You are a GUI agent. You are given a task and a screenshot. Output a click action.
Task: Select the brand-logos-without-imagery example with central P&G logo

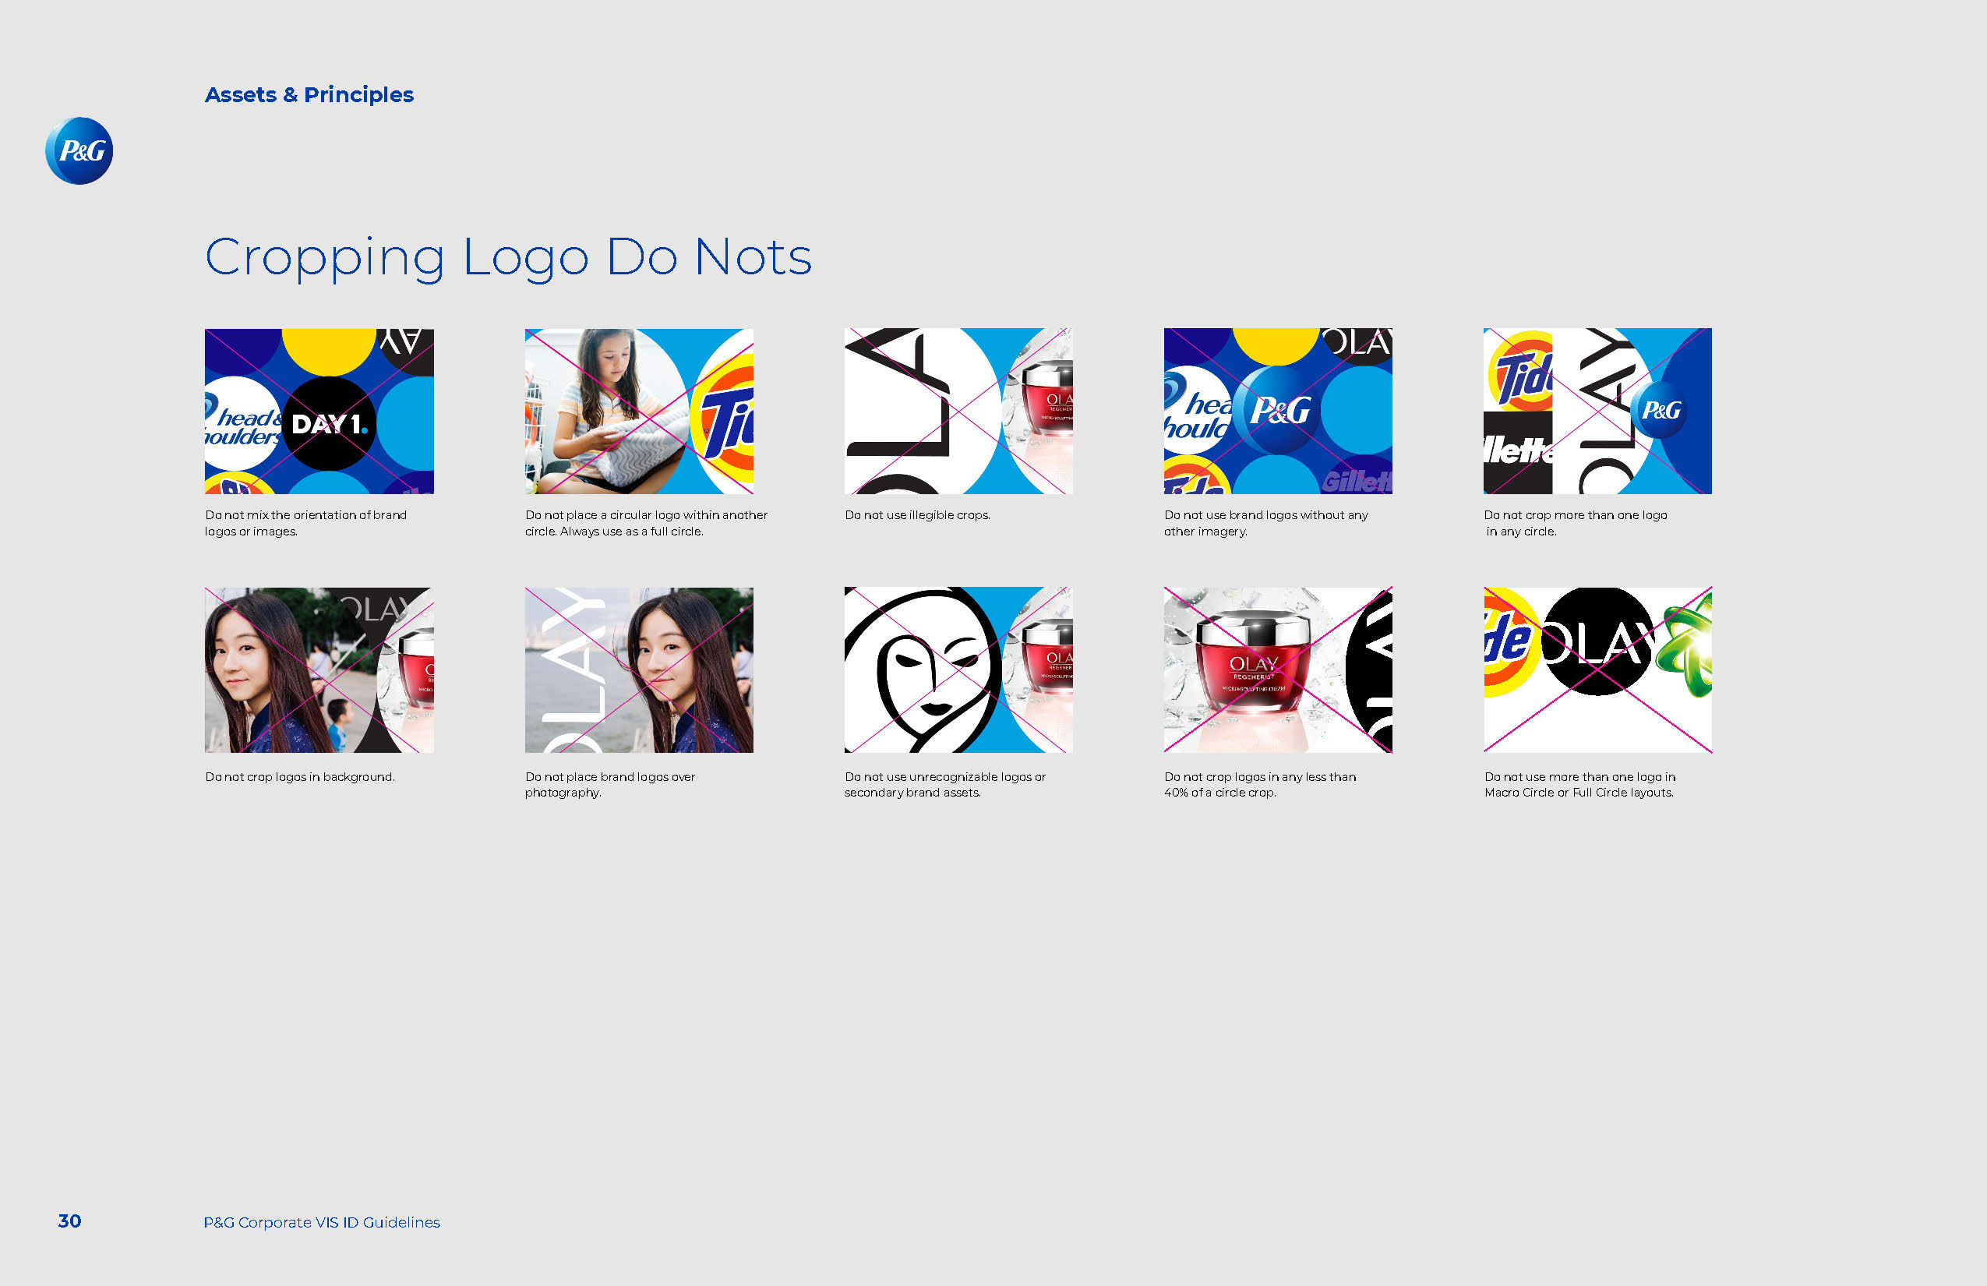(1278, 411)
